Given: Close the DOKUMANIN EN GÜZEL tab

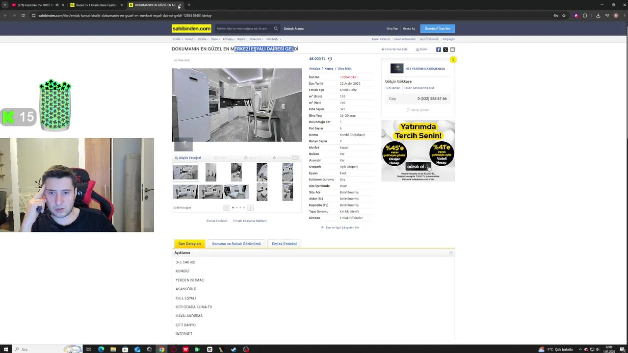Looking at the screenshot, I should [180, 5].
